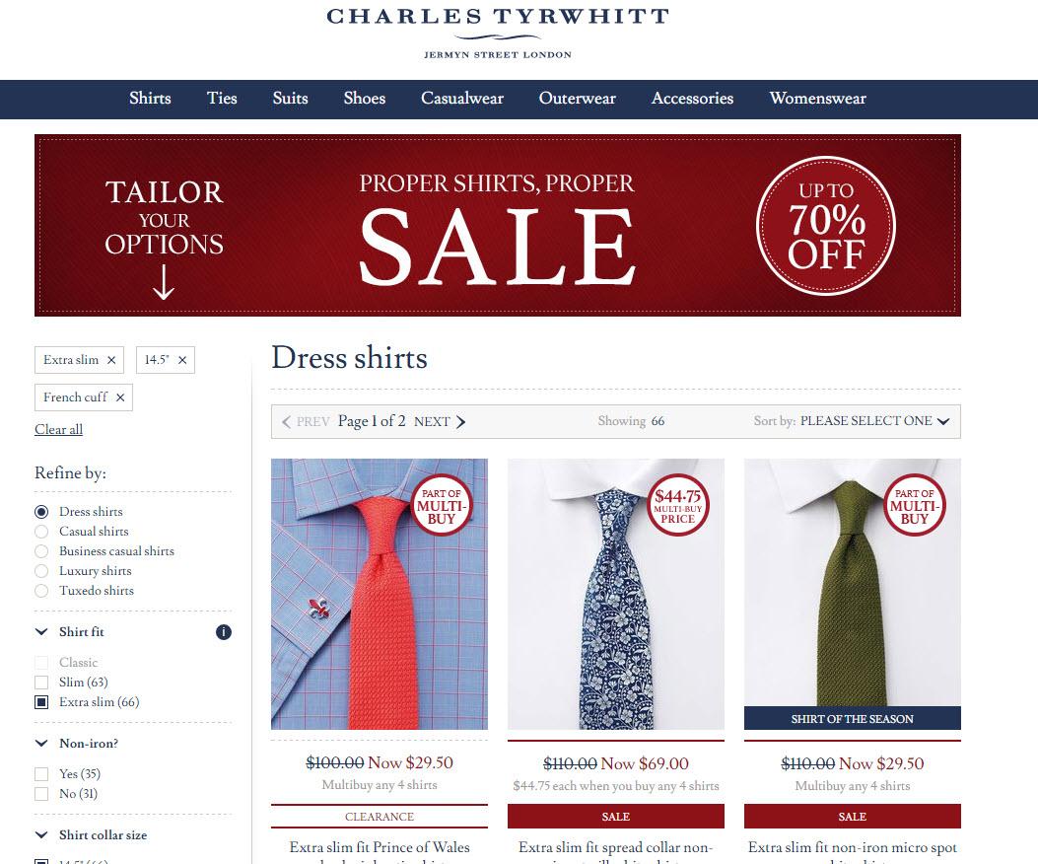Collapse the Shirt fit section
This screenshot has height=864, width=1038.
(x=41, y=631)
